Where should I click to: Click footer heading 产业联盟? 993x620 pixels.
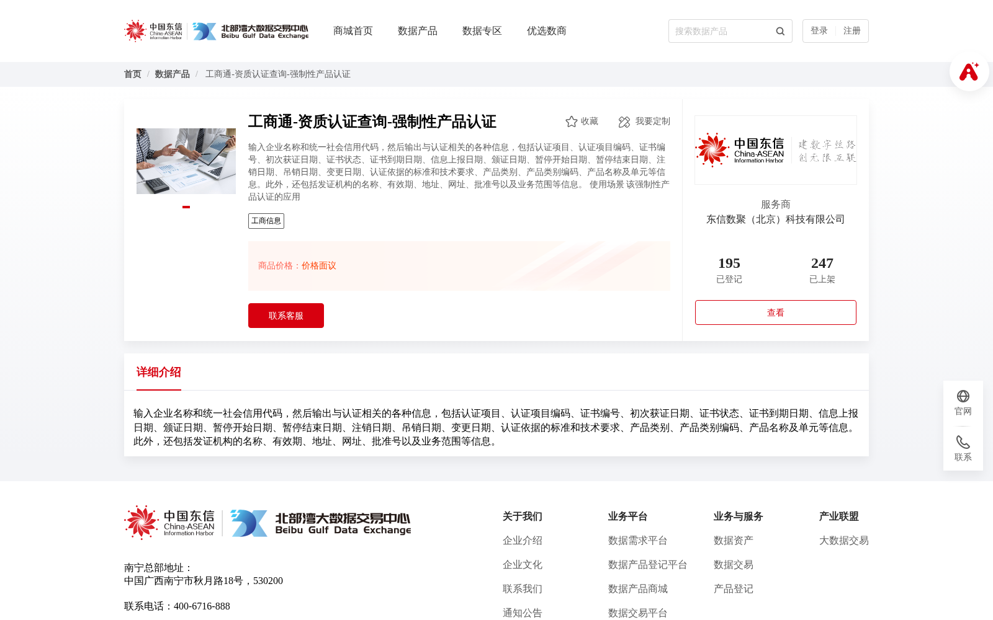point(839,516)
